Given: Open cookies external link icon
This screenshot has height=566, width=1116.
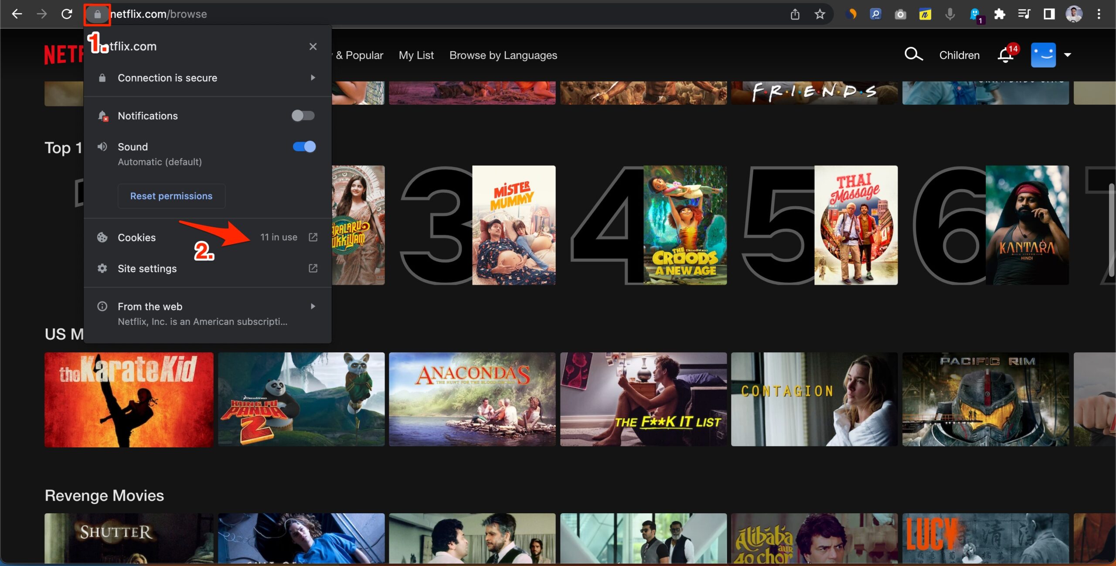Looking at the screenshot, I should [313, 237].
